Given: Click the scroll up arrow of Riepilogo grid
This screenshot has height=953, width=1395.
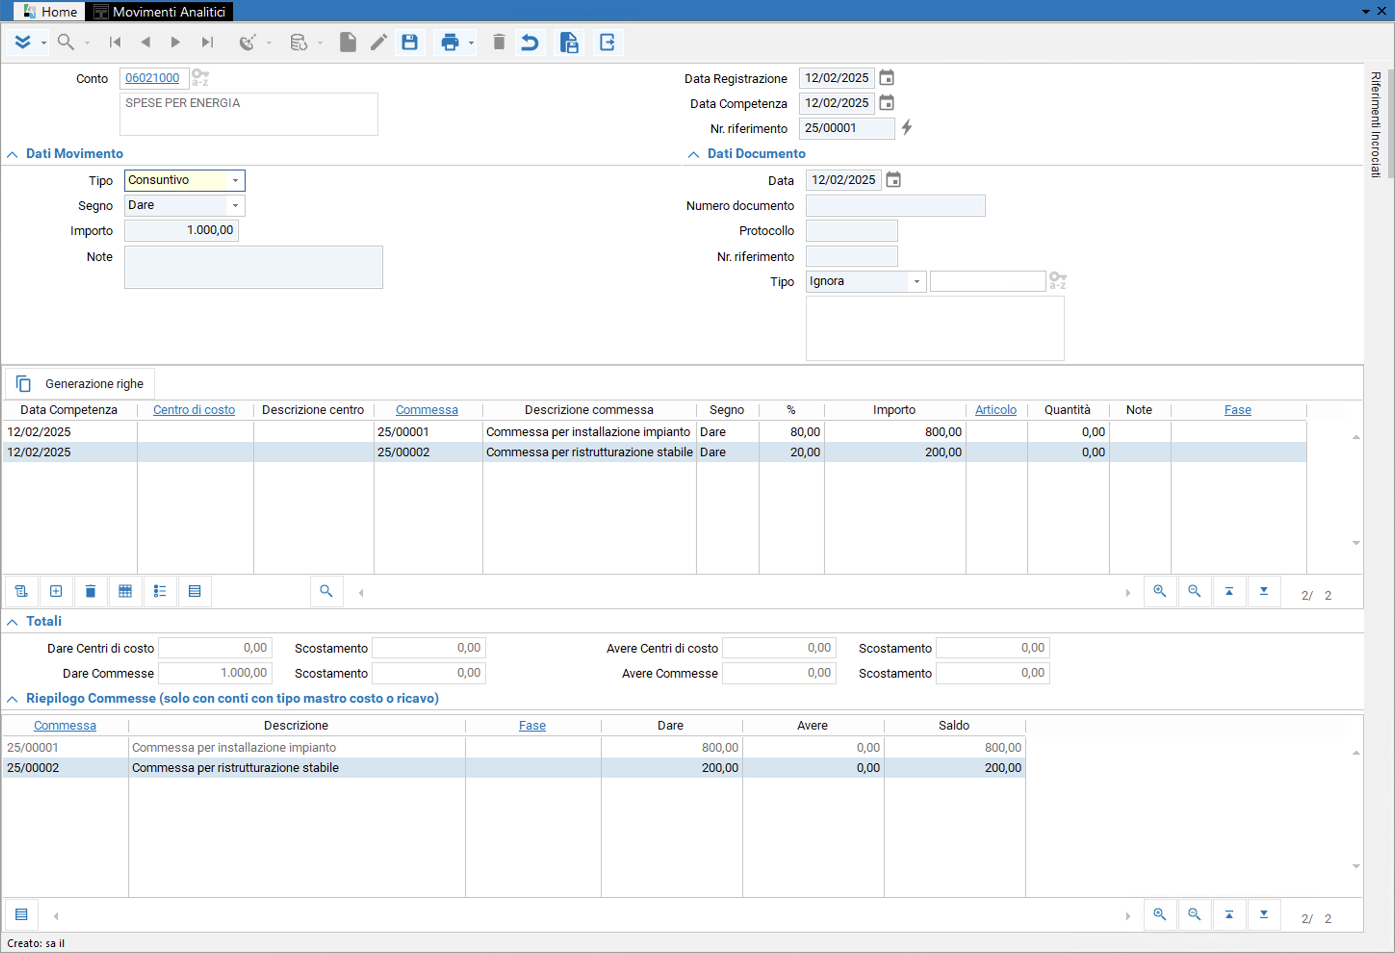Looking at the screenshot, I should click(x=1356, y=754).
